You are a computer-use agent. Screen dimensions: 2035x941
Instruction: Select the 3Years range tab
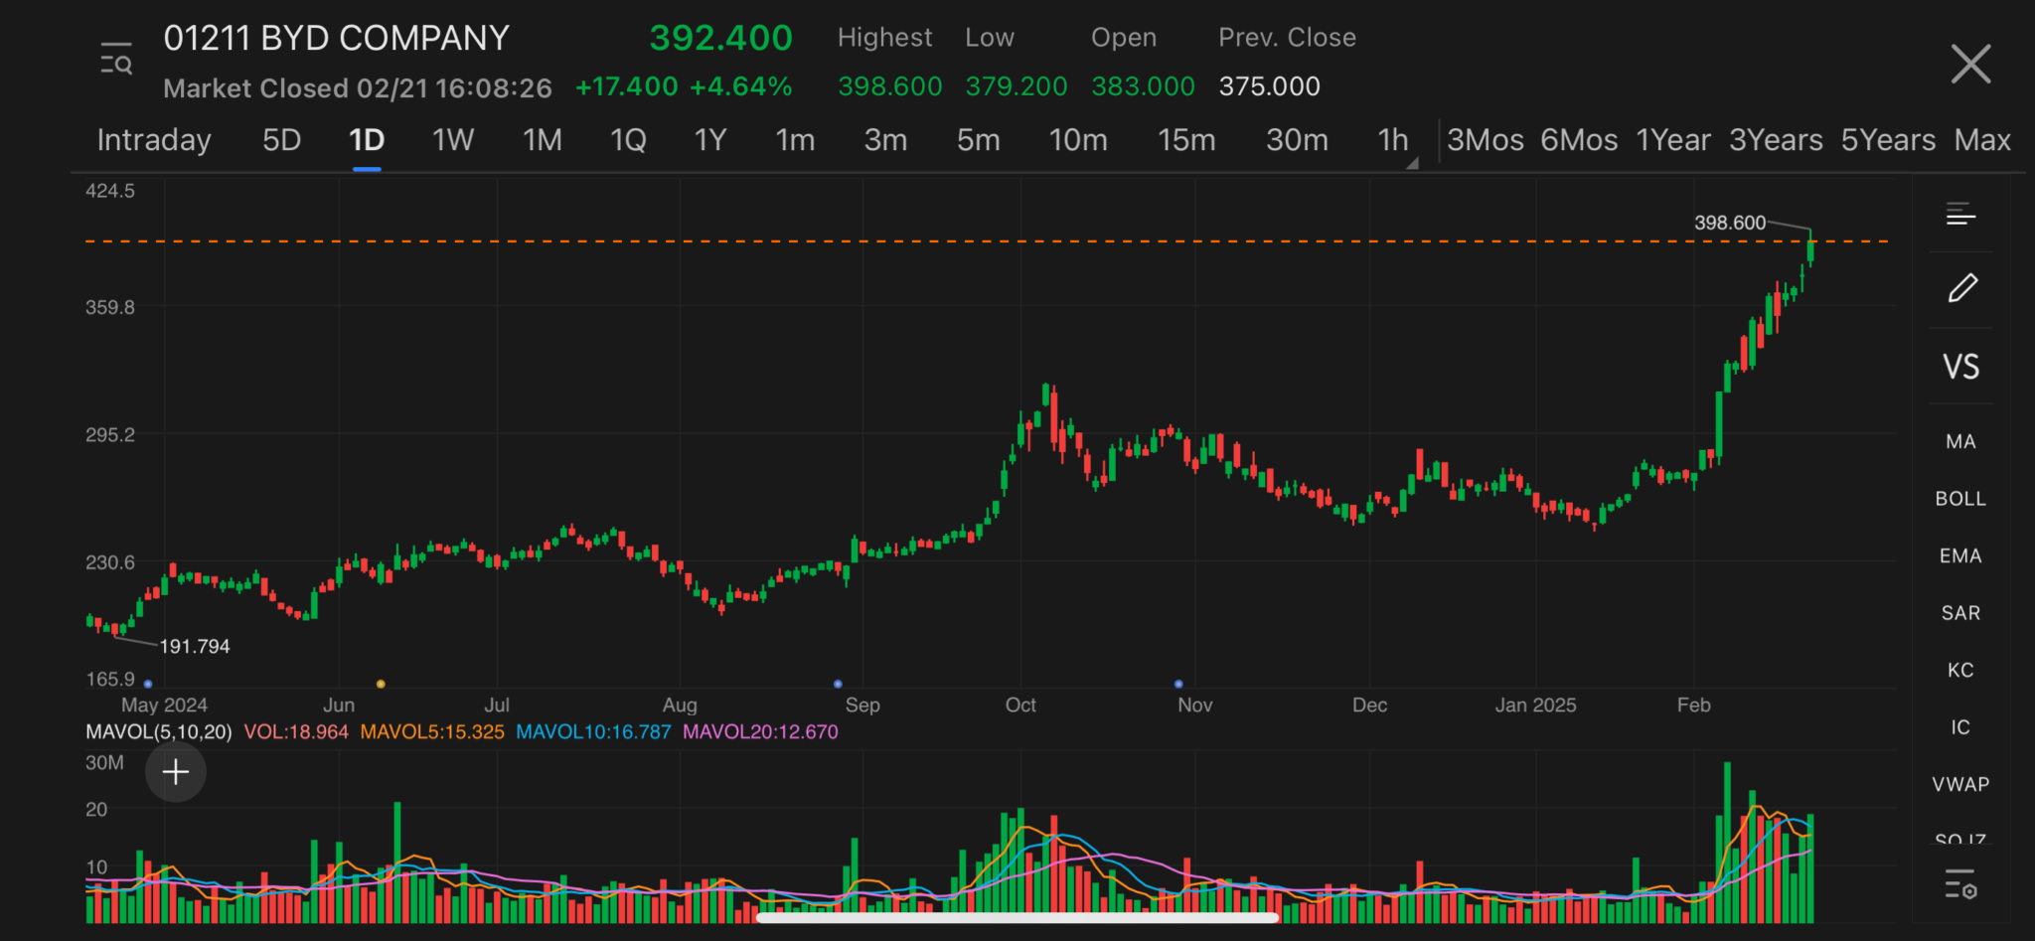click(x=1776, y=141)
